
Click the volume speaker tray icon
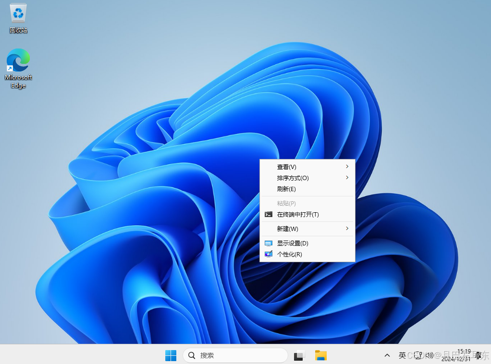(430, 355)
